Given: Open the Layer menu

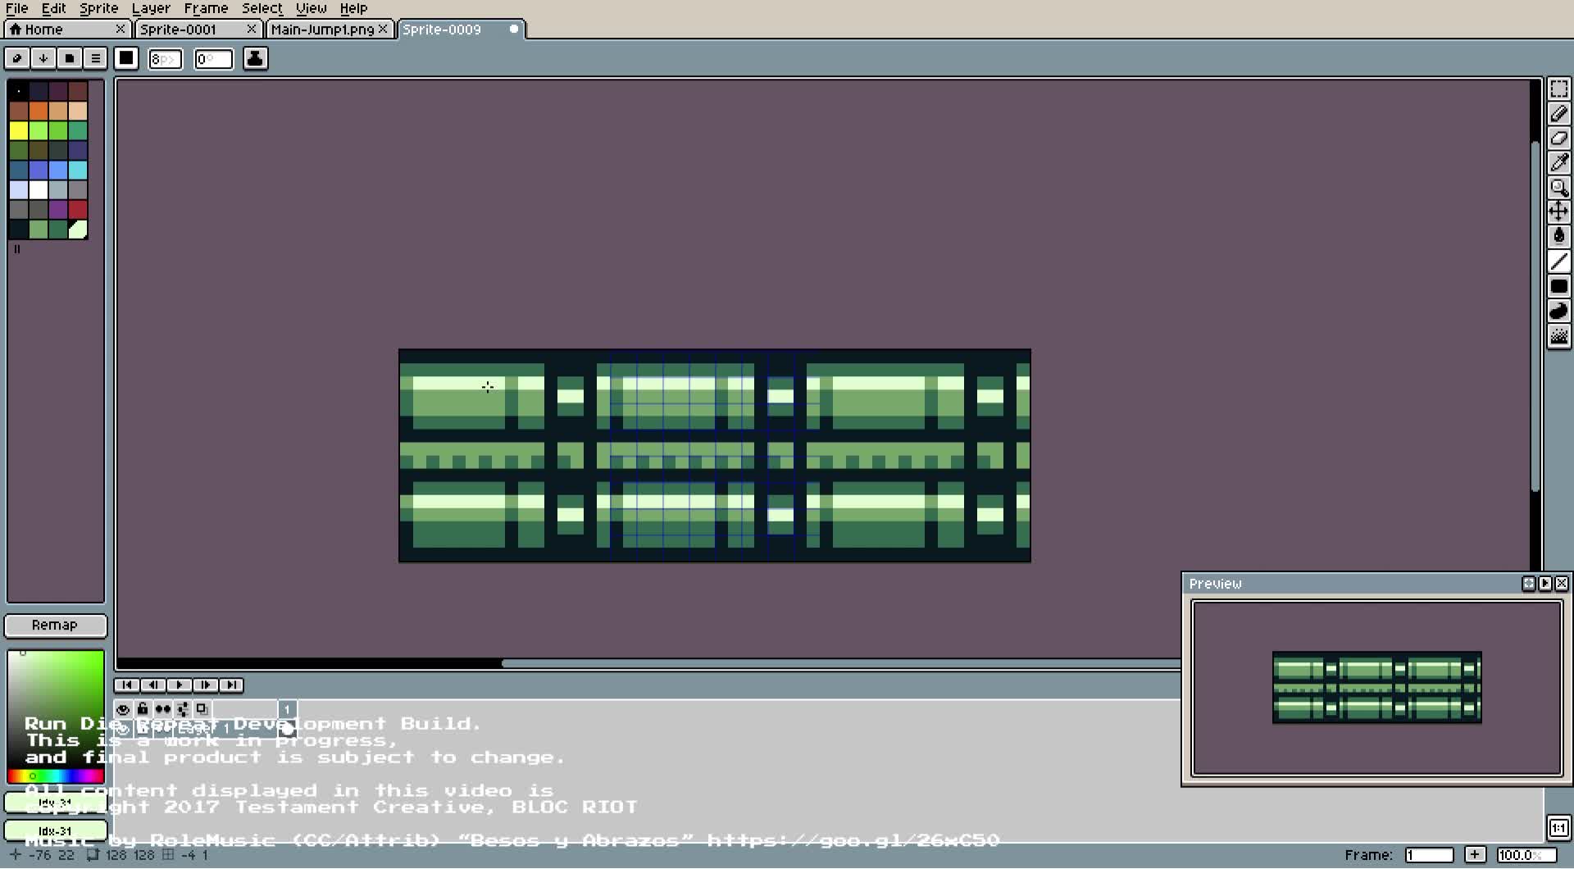Looking at the screenshot, I should tap(151, 8).
